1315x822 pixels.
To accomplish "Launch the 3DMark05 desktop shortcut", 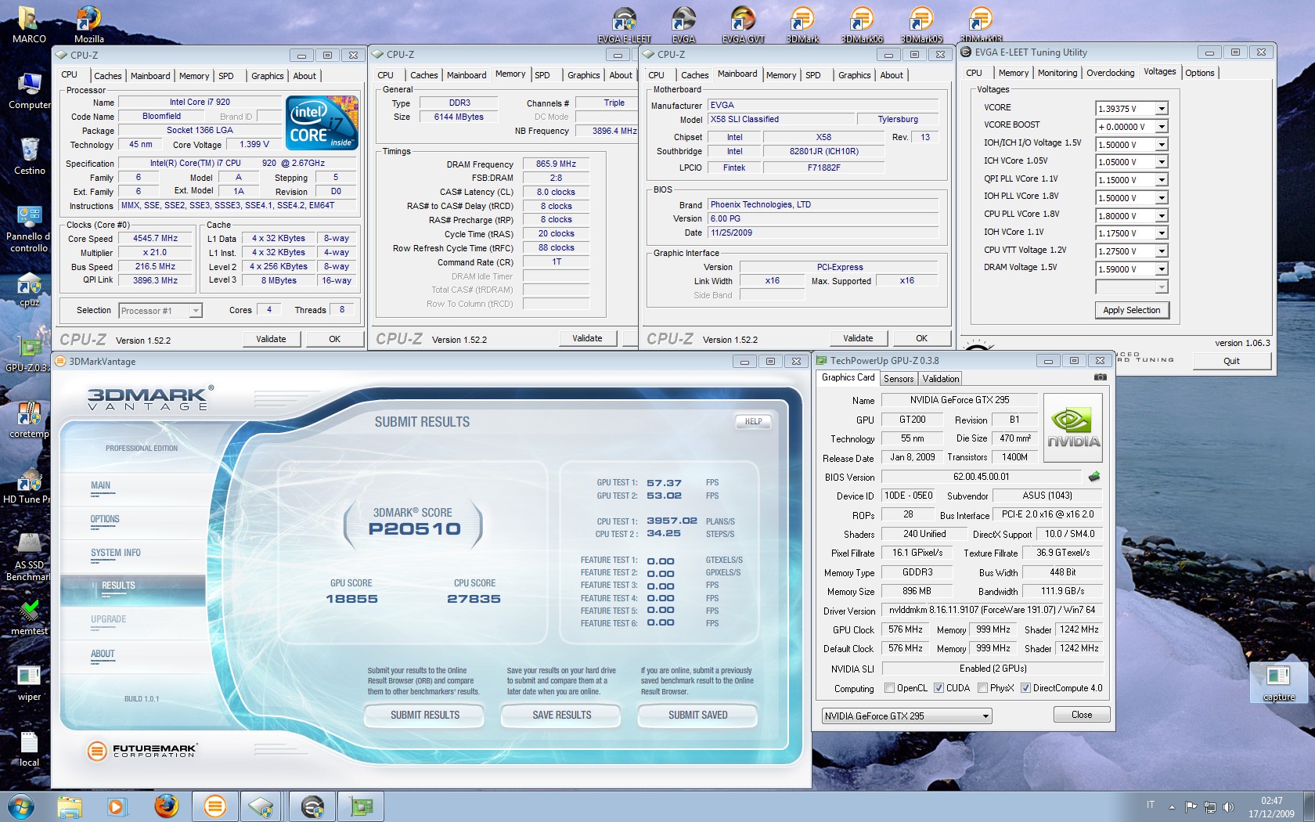I will click(x=921, y=23).
